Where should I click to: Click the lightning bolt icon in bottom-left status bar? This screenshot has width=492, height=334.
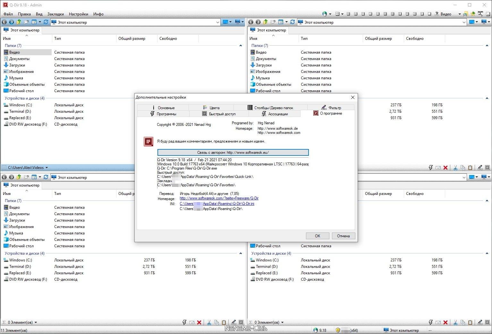(184, 322)
